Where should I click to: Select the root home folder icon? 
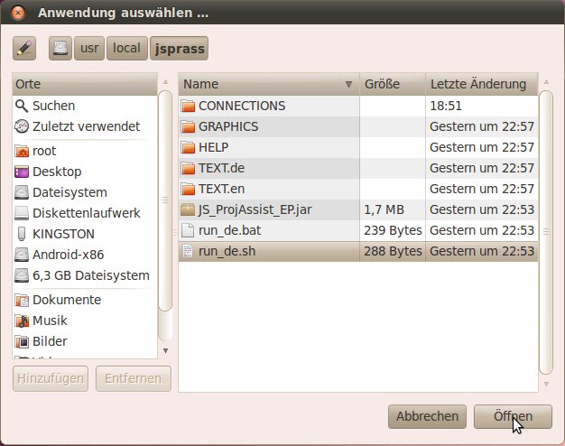[23, 151]
